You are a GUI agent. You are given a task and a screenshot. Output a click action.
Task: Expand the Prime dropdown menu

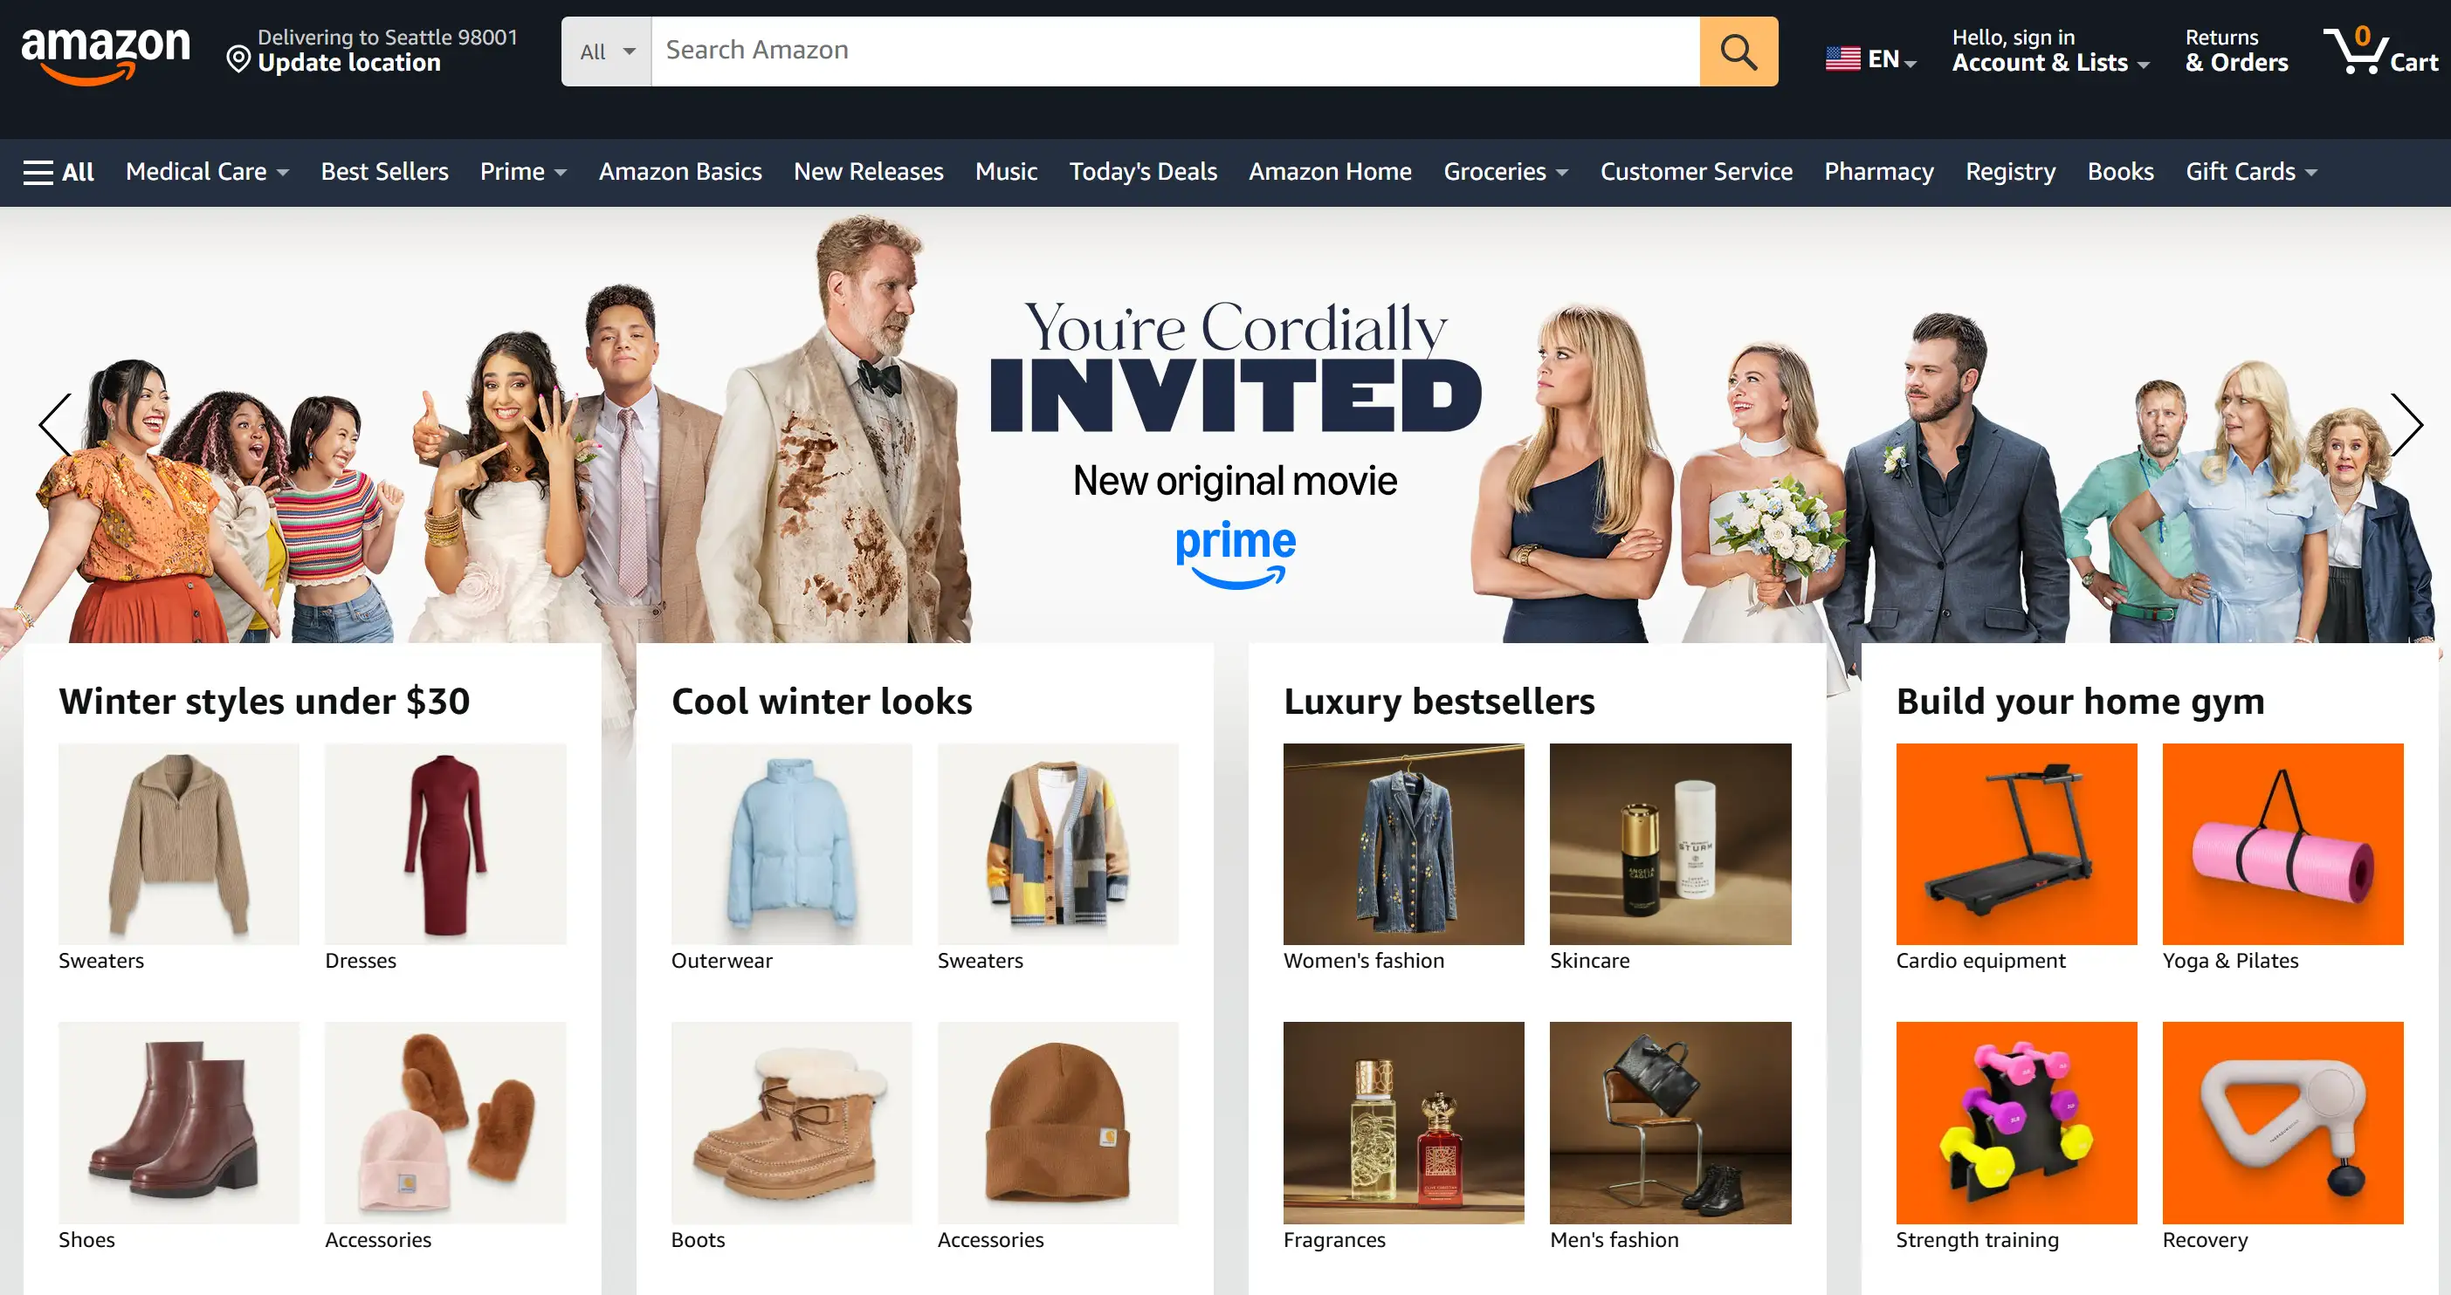click(x=522, y=172)
